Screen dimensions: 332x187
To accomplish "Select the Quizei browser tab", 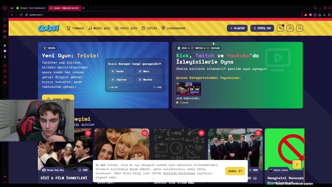I will click(64, 8).
